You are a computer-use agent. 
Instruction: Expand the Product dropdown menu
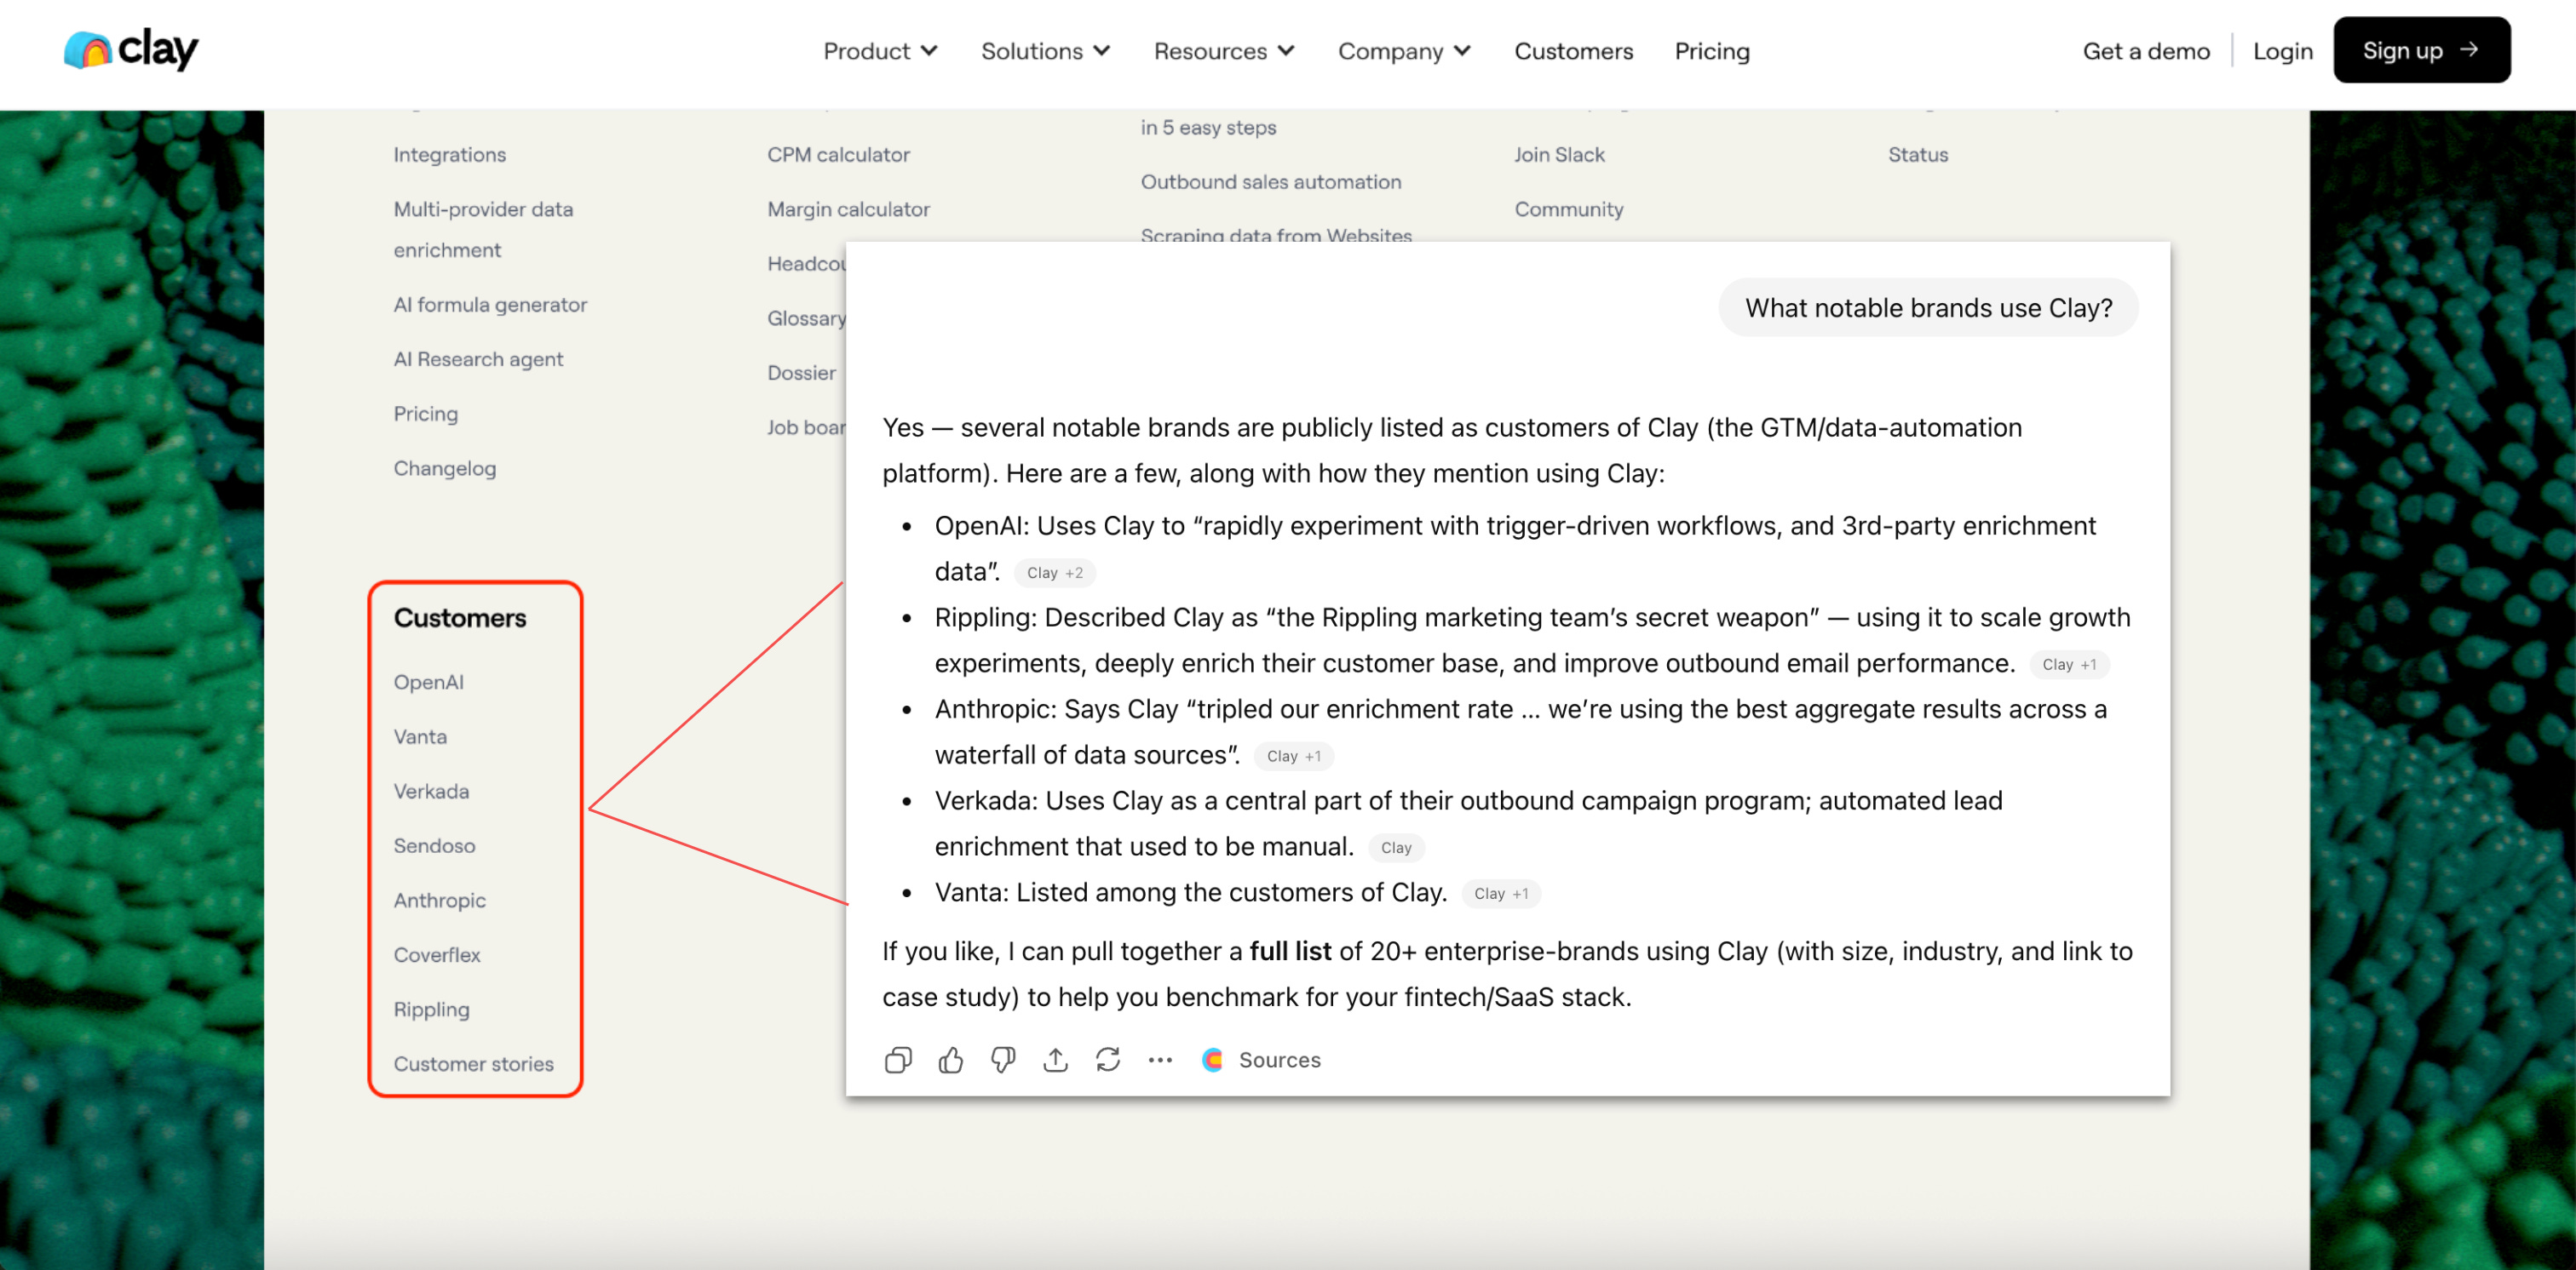[879, 51]
